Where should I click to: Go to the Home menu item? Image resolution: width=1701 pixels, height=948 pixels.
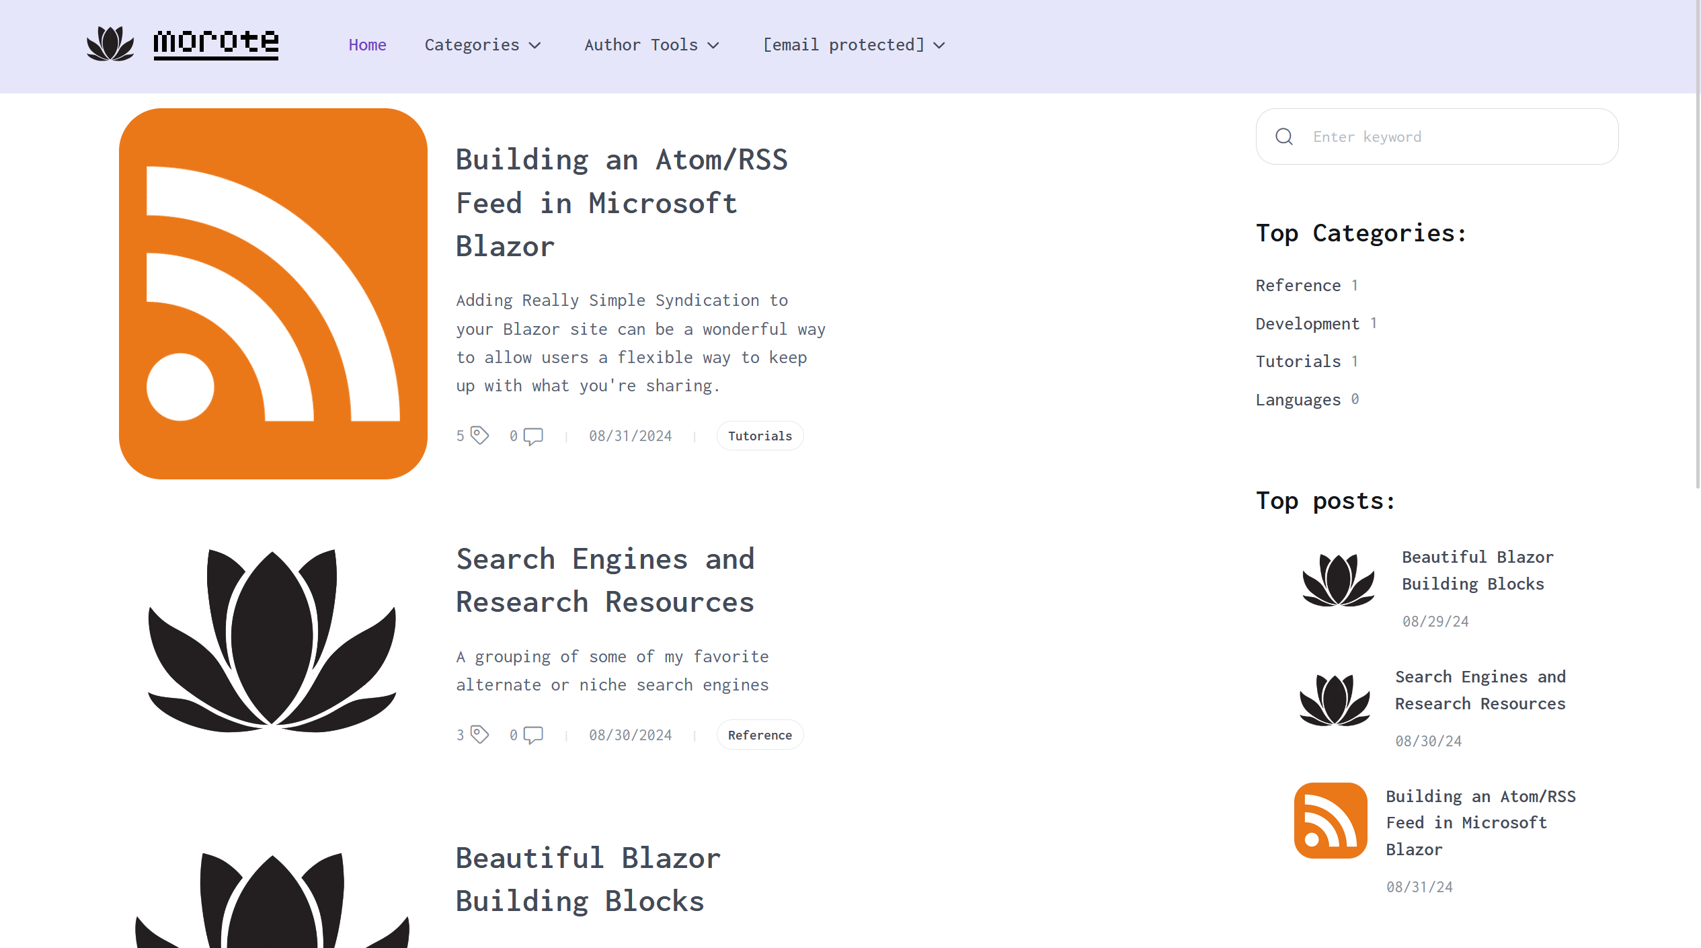point(367,45)
